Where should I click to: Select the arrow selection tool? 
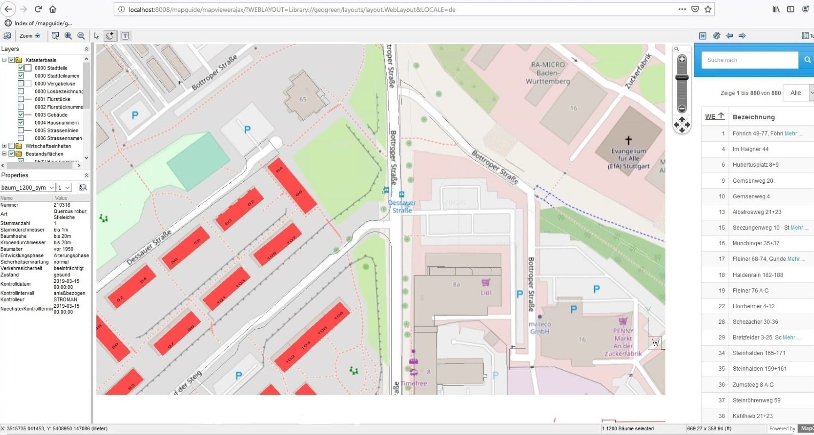pos(97,36)
